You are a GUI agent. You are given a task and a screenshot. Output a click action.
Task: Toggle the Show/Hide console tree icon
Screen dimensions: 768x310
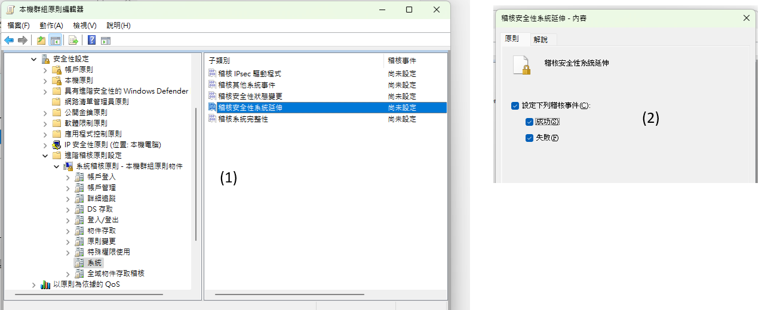pos(56,40)
